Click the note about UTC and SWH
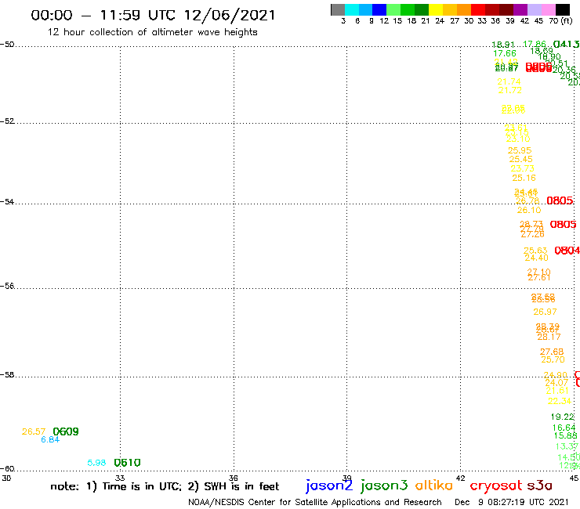 (165, 486)
